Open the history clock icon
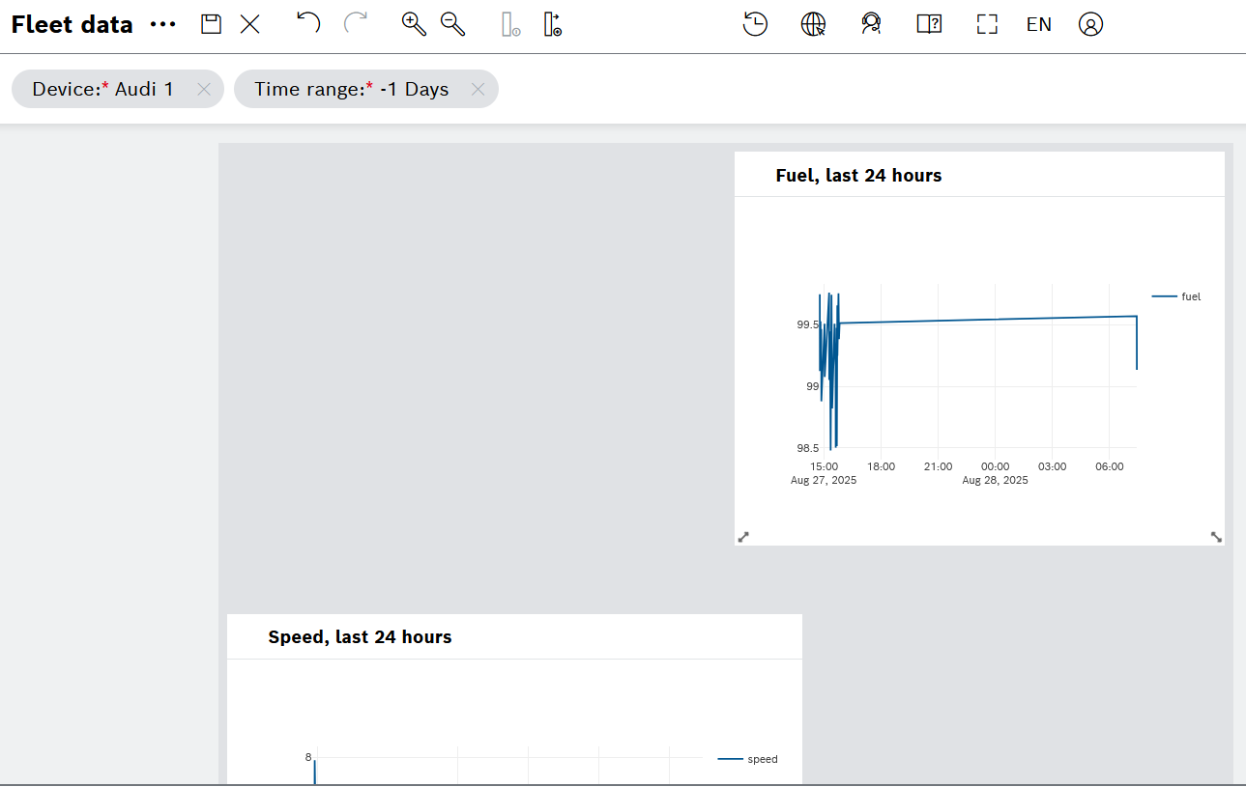Viewport: 1246px width, 787px height. pyautogui.click(x=755, y=25)
